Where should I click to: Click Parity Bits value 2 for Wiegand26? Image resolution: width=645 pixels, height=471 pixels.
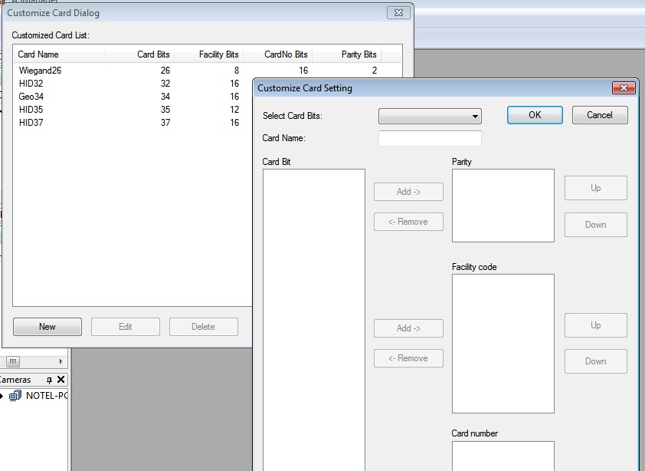tap(375, 71)
